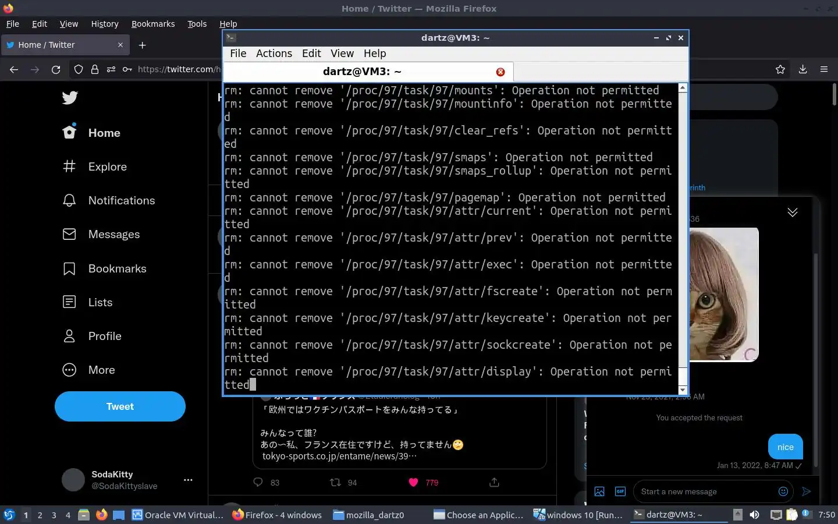Reload the Twitter page
Viewport: 838px width, 524px height.
pos(56,69)
